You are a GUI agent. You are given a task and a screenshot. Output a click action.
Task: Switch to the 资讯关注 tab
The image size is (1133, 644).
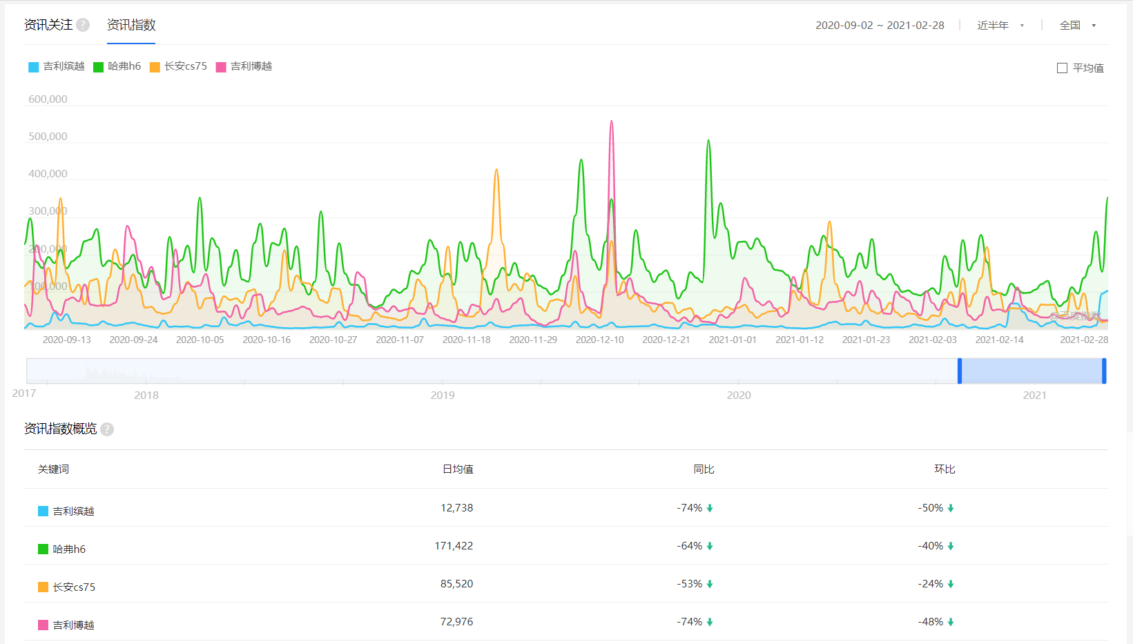(48, 25)
